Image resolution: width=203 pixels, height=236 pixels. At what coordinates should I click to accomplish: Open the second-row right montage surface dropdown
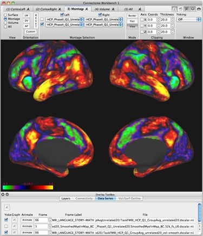click(x=104, y=24)
